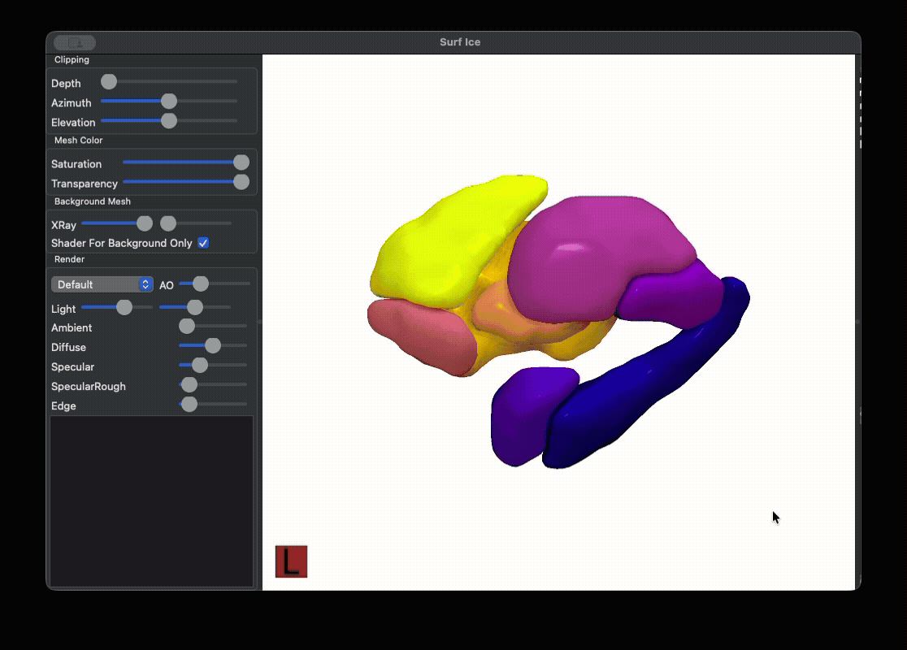Click the Transparency slider handle
This screenshot has height=650, width=907.
[x=241, y=182]
